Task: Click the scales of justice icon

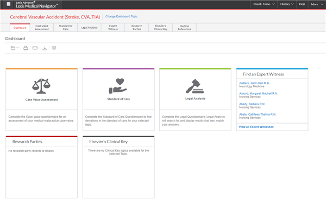Action: [x=41, y=86]
